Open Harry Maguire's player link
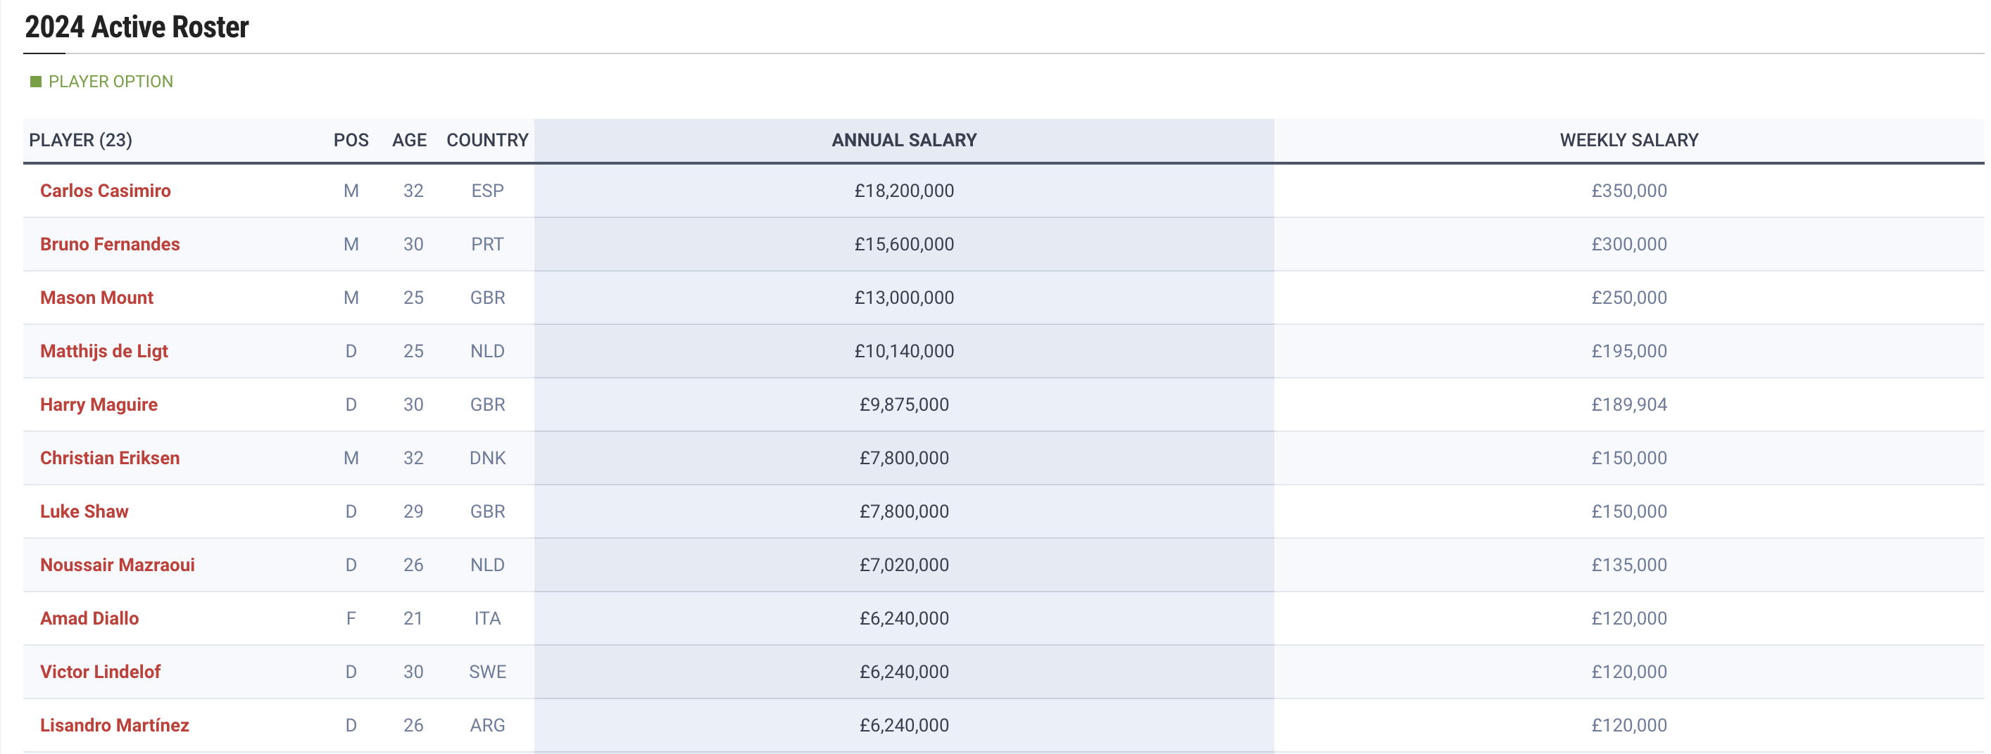This screenshot has height=754, width=1991. click(x=99, y=404)
